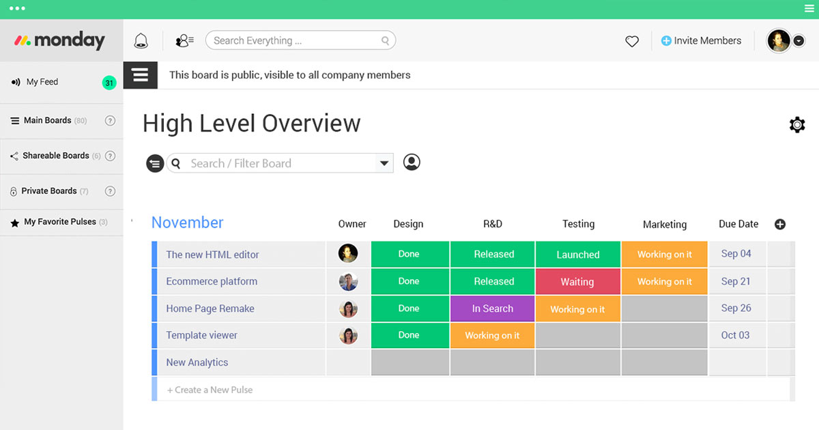Viewport: 819px width, 430px height.
Task: Click owner avatar of Template viewer
Action: coord(348,335)
